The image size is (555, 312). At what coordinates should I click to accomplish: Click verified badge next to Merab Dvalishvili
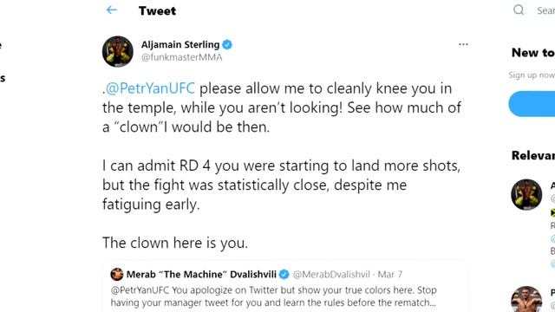click(284, 274)
